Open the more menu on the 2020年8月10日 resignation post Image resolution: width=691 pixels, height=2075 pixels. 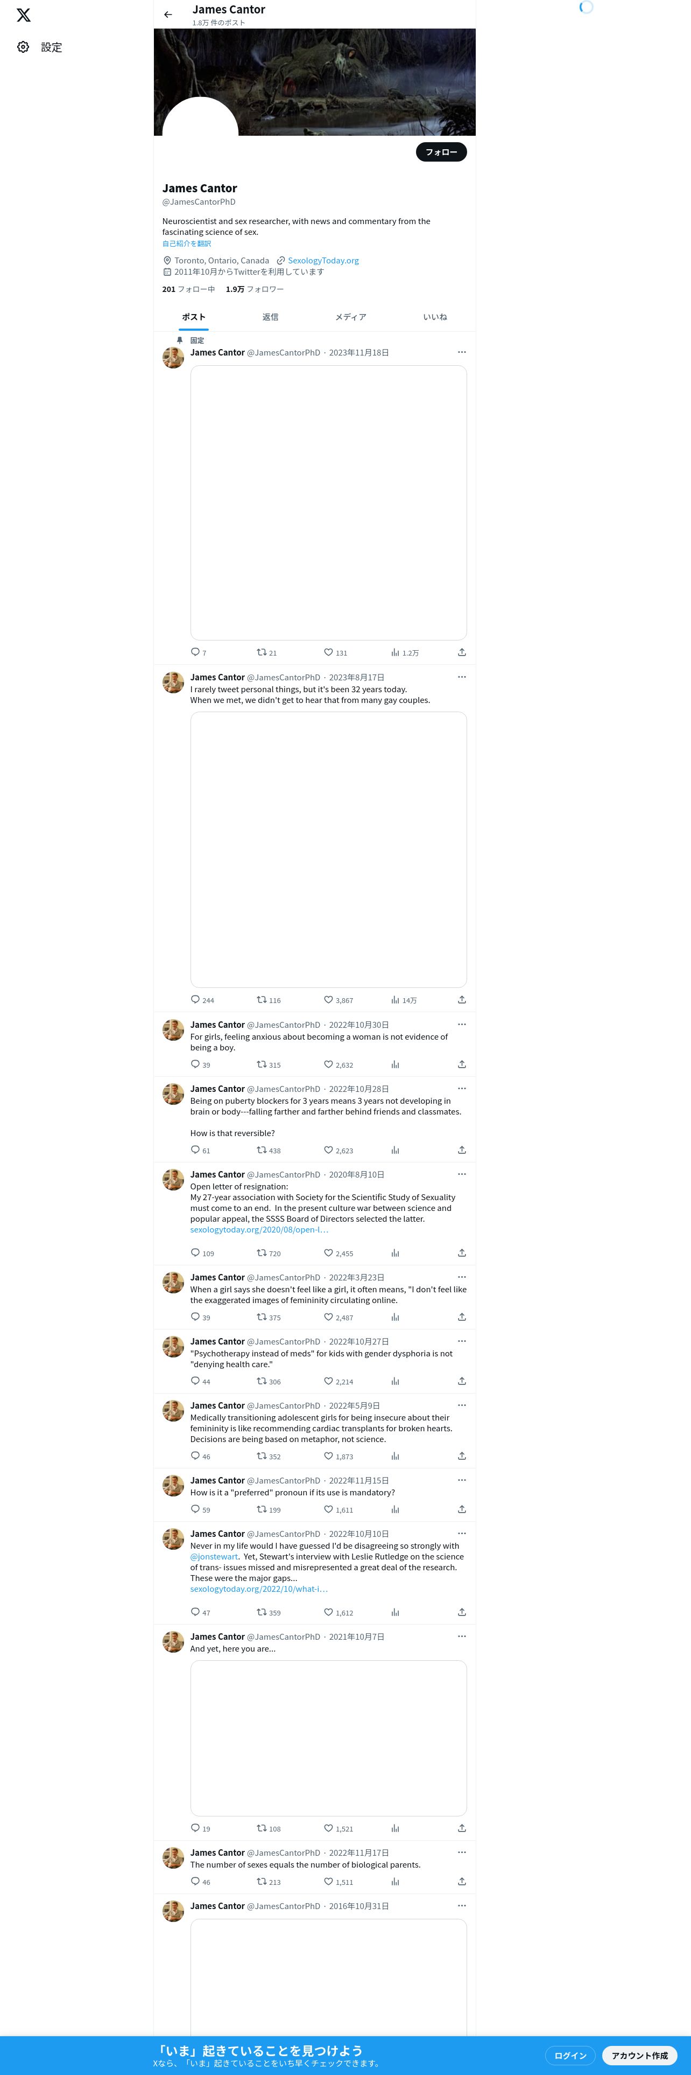(x=462, y=1174)
